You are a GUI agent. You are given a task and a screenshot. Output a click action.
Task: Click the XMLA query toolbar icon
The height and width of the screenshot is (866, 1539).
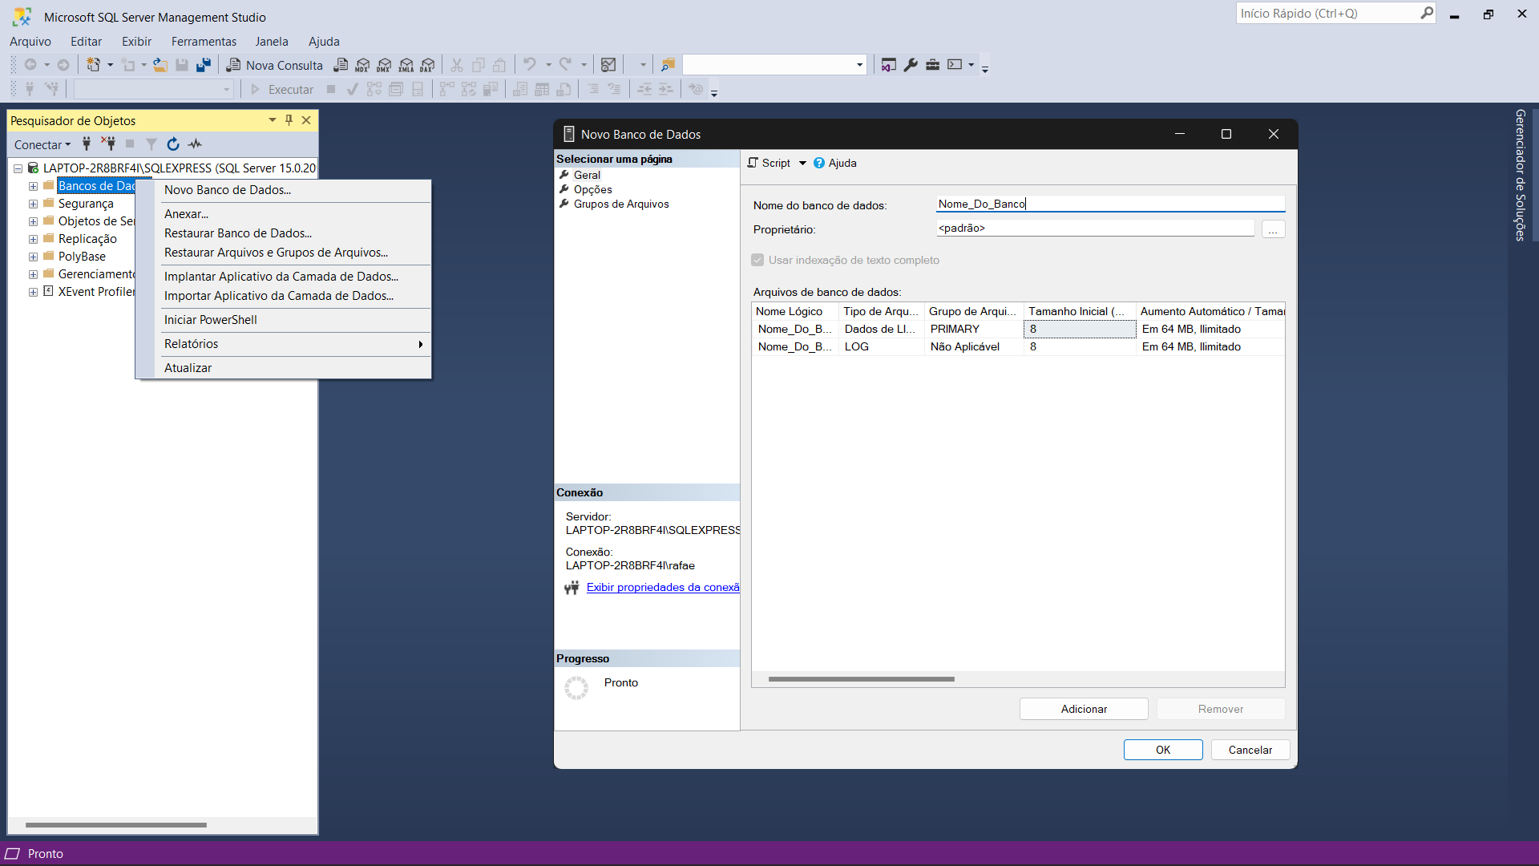406,65
